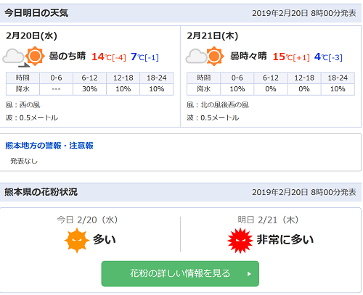Click the sun icon for February 21
This screenshot has width=363, height=295.
tap(214, 56)
